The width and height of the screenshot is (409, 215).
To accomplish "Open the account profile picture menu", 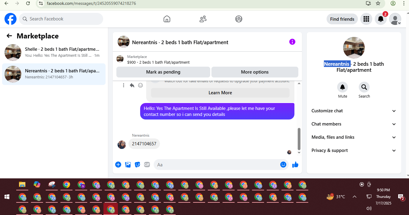I will tap(395, 19).
